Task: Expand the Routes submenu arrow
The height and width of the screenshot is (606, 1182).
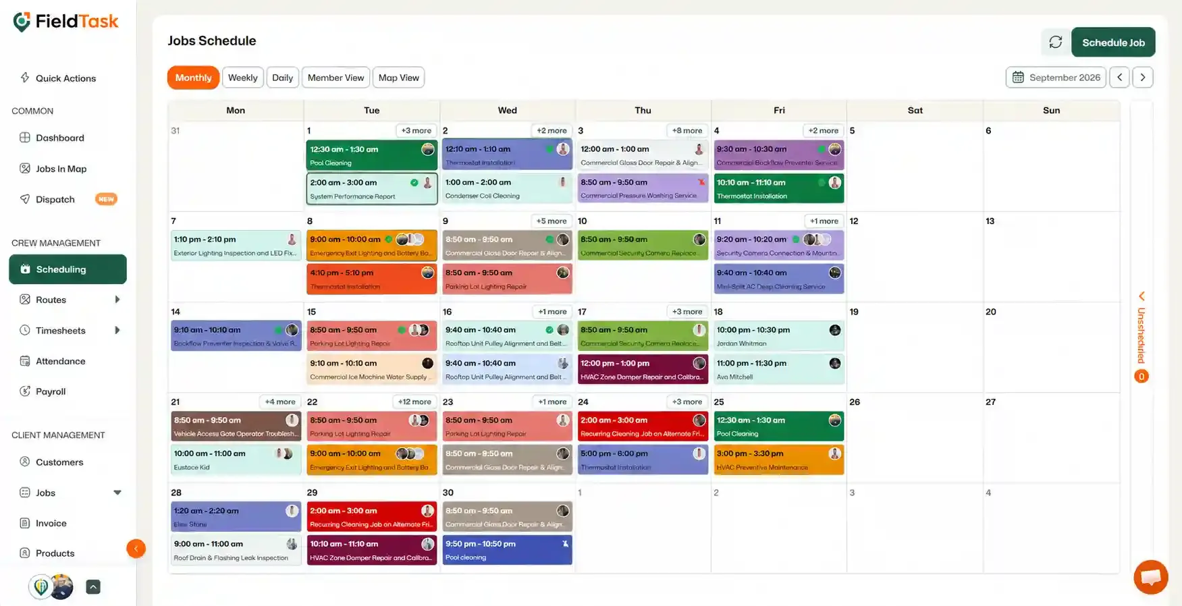Action: tap(117, 299)
